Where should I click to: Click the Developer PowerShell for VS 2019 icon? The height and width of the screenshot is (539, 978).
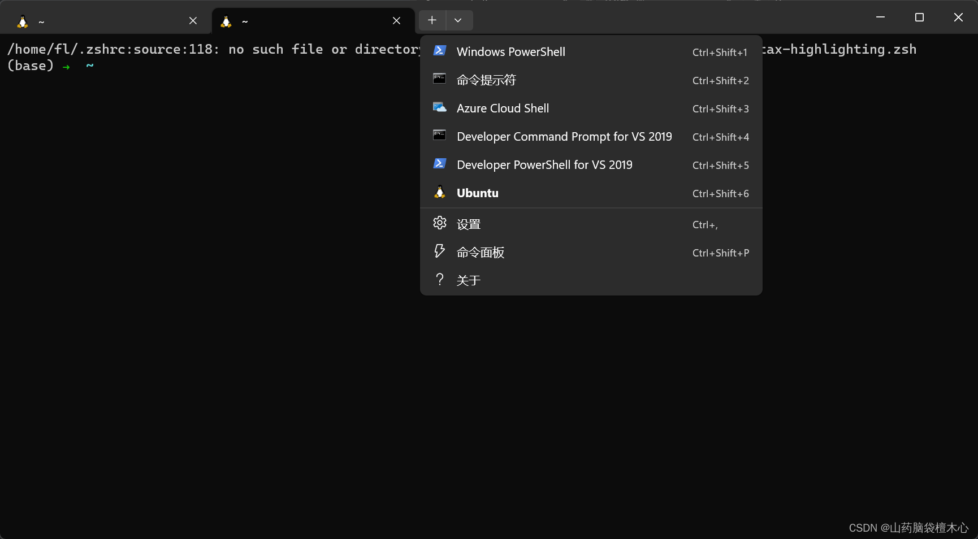439,164
